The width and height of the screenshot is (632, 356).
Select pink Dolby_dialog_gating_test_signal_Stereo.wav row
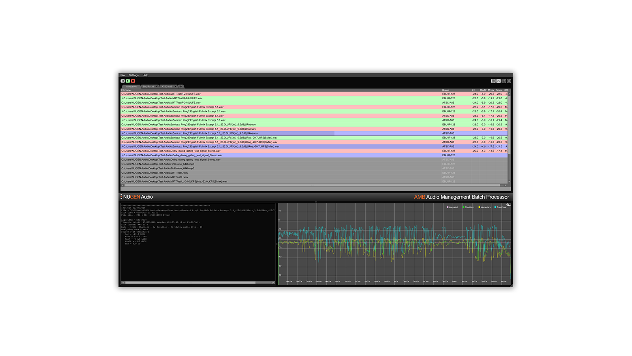point(314,151)
